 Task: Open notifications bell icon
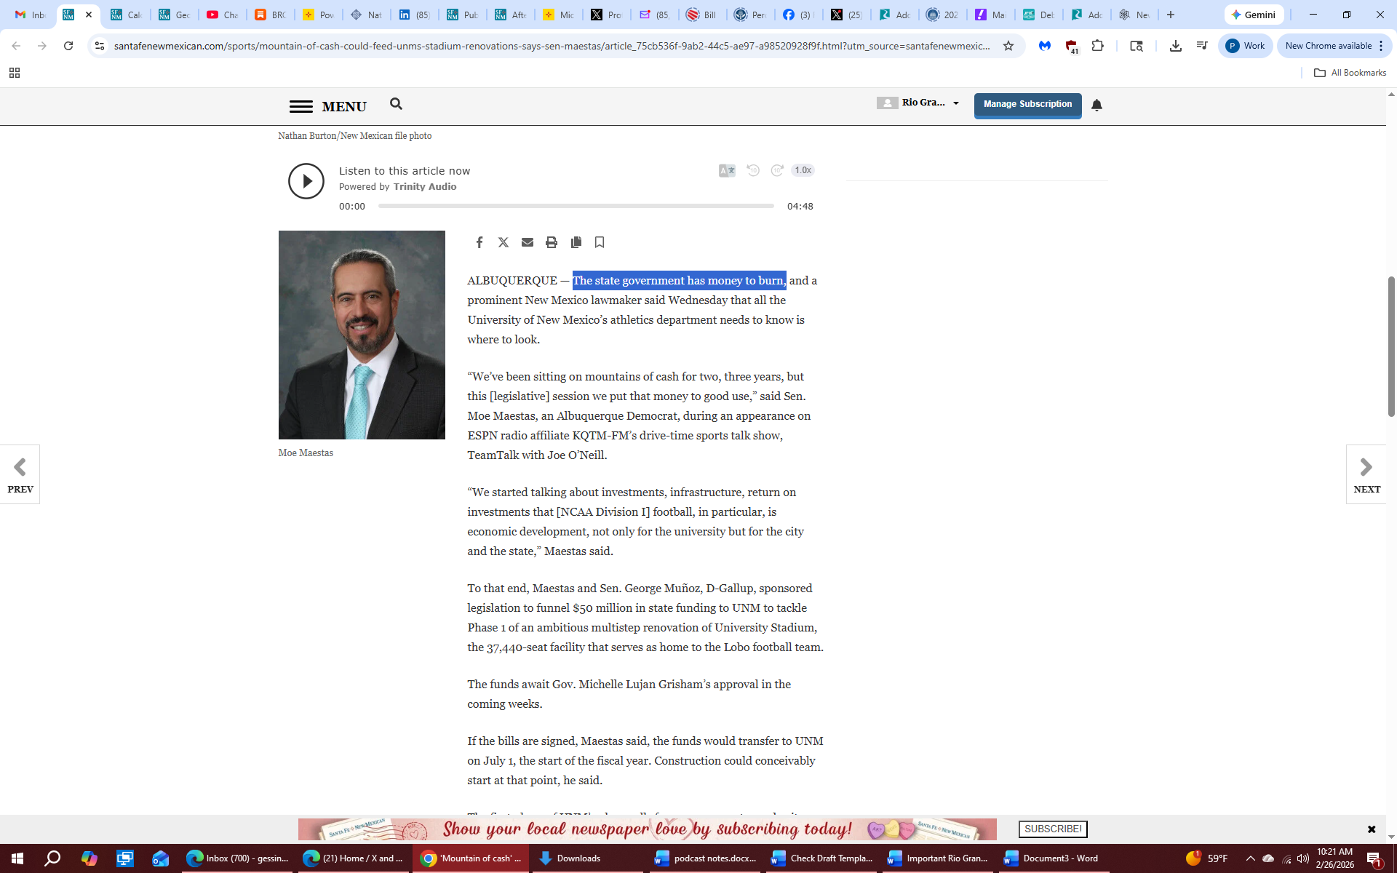pos(1096,105)
